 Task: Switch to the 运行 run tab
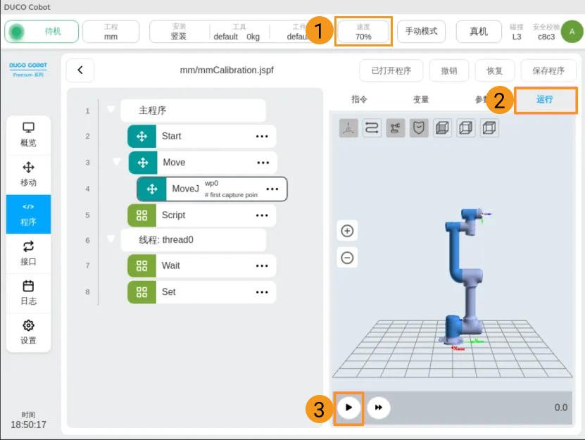pyautogui.click(x=545, y=100)
